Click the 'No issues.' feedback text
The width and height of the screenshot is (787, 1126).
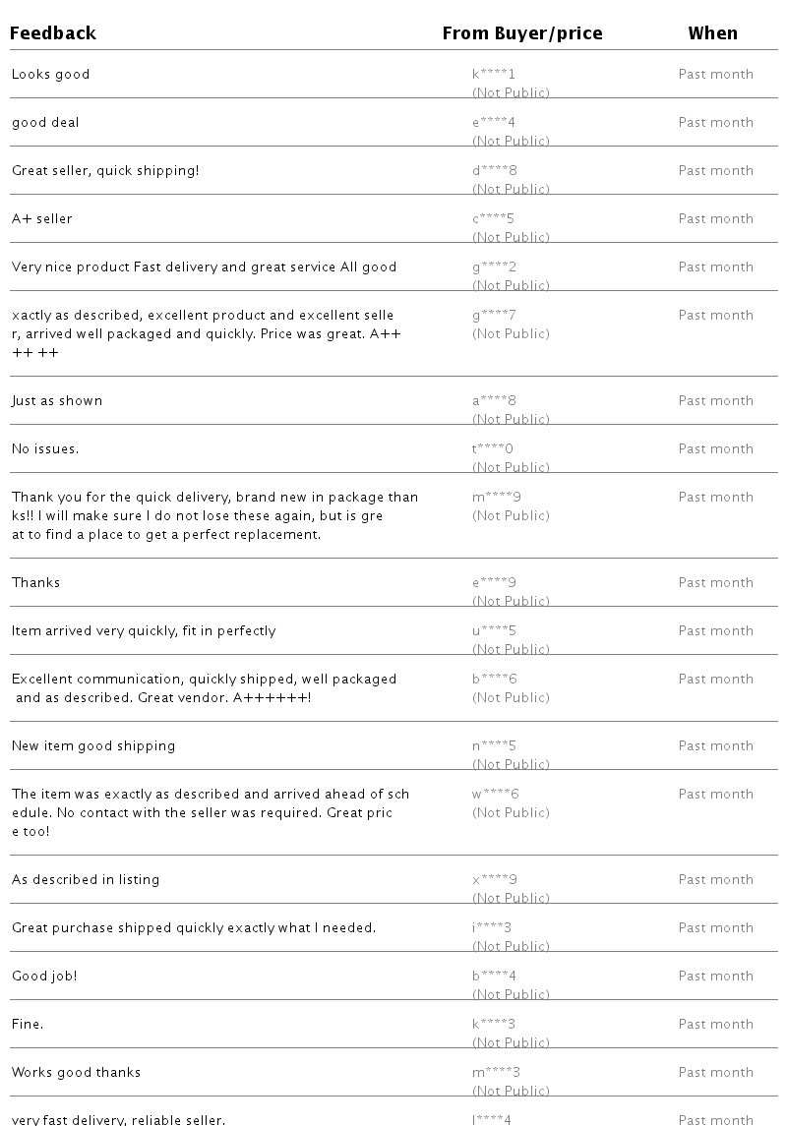pos(45,448)
